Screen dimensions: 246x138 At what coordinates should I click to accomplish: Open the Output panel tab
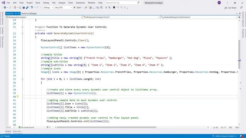point(8,131)
